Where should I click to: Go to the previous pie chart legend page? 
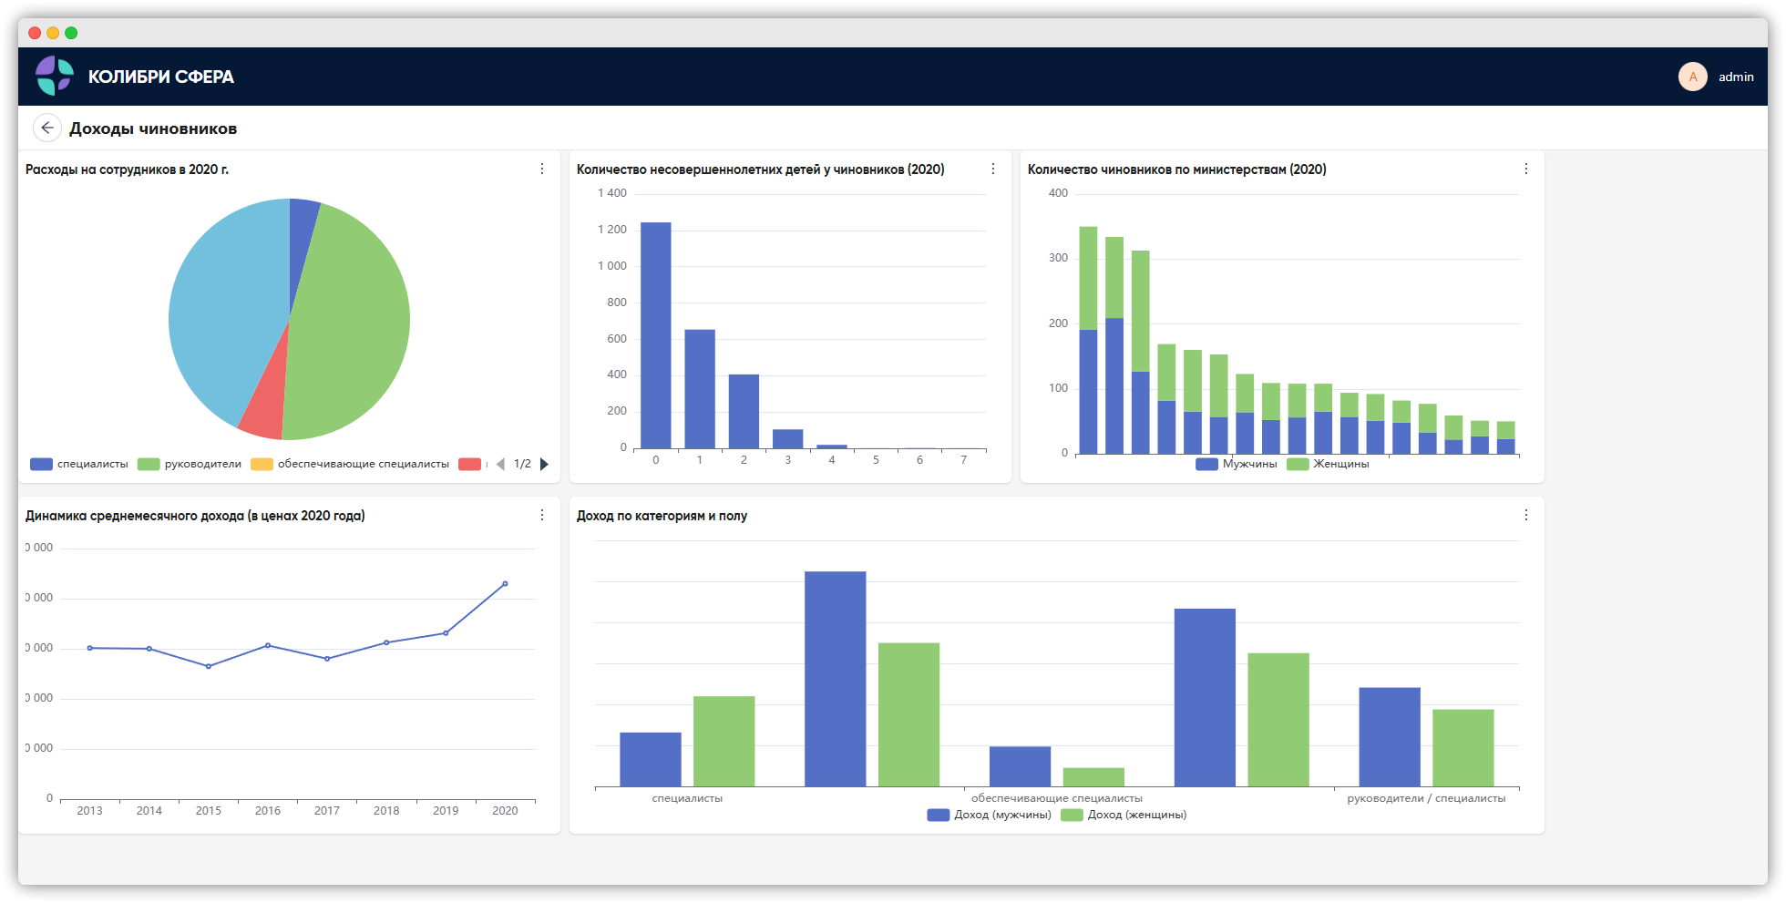[500, 465]
